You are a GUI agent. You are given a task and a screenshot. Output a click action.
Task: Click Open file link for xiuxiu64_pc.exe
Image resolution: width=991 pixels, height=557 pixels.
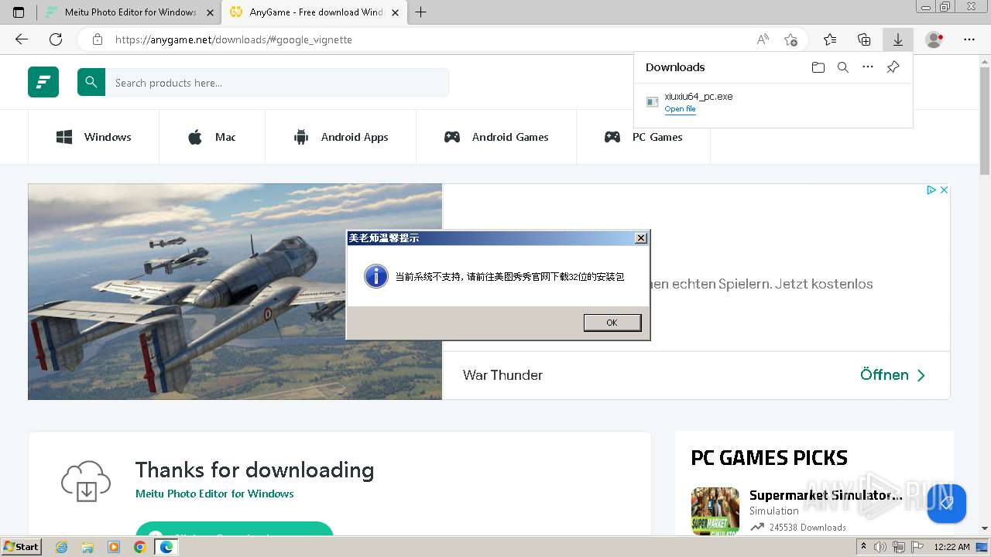(x=680, y=109)
